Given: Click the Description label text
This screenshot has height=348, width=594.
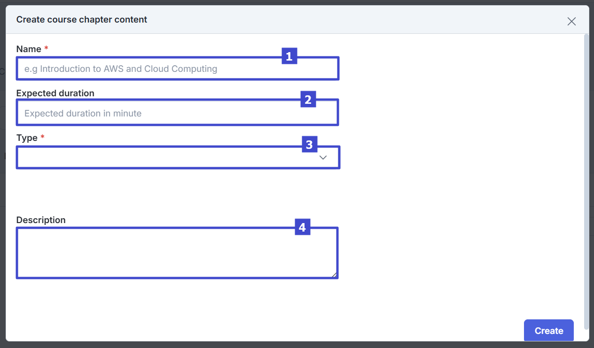Looking at the screenshot, I should tap(41, 220).
